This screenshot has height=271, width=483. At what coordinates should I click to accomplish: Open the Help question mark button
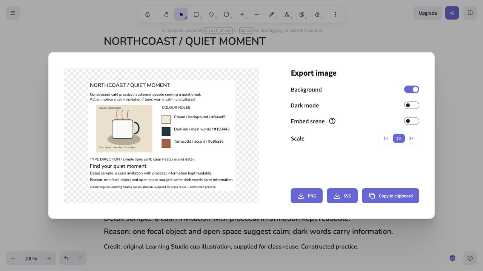[470, 258]
